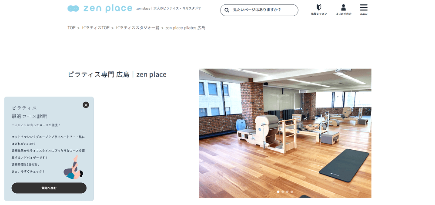Click the stretching person illustration in popup
The height and width of the screenshot is (205, 435).
click(74, 167)
